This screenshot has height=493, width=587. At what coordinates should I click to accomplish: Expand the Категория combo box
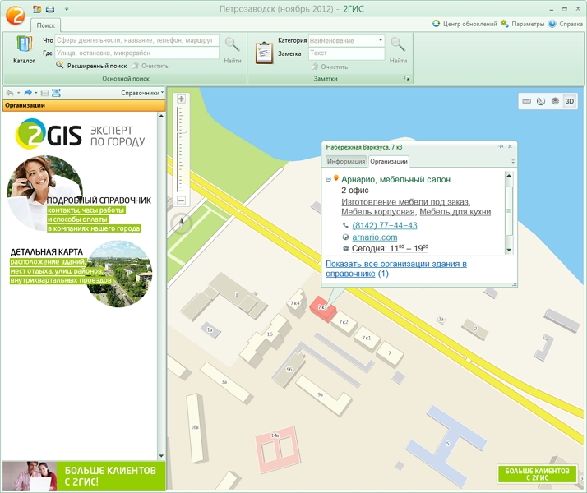pyautogui.click(x=381, y=40)
